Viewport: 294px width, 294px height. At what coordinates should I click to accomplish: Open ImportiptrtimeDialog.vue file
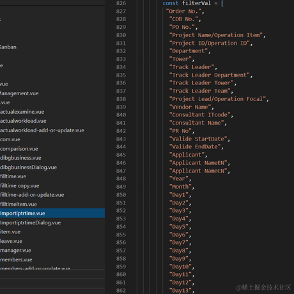[x=30, y=222]
